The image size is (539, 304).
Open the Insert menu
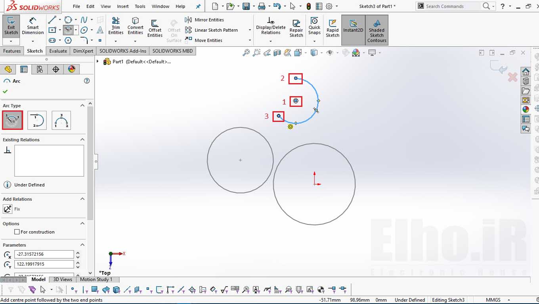point(123,6)
